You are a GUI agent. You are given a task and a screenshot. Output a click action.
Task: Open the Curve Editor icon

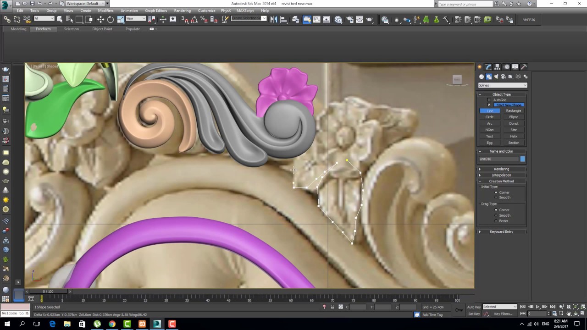pos(316,19)
